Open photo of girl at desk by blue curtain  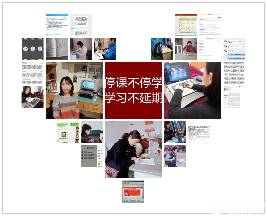tap(162, 49)
